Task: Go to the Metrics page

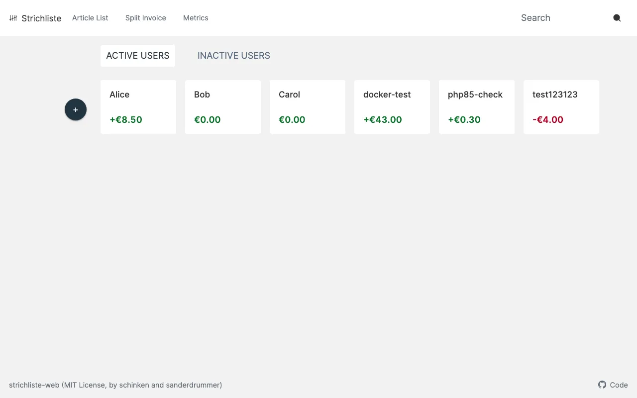Action: pyautogui.click(x=196, y=18)
